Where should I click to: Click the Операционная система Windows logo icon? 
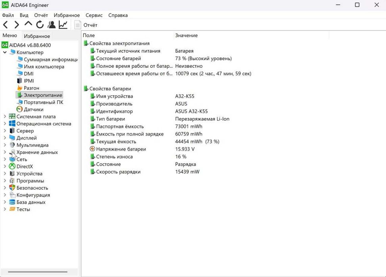pos(12,124)
